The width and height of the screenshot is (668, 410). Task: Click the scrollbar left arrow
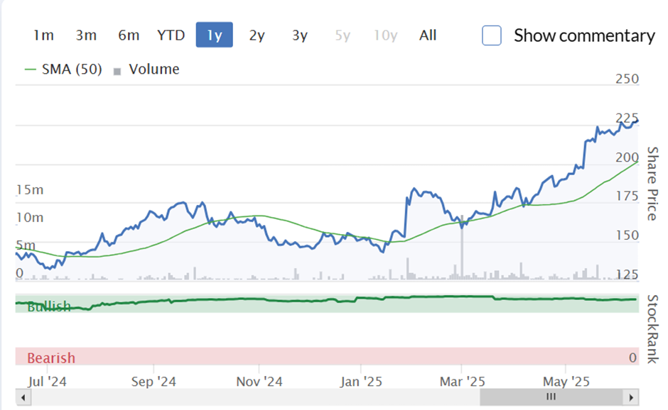23,398
